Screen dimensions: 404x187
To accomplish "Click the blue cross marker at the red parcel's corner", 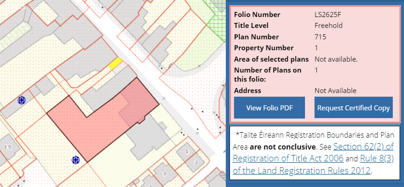I will (x=75, y=160).
